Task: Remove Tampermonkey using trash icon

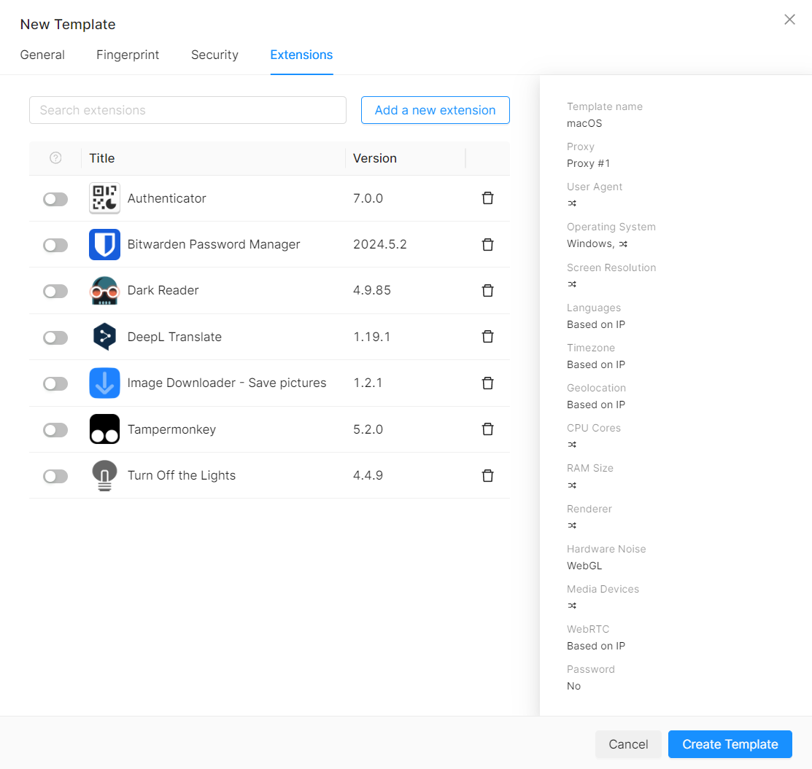Action: pyautogui.click(x=487, y=429)
